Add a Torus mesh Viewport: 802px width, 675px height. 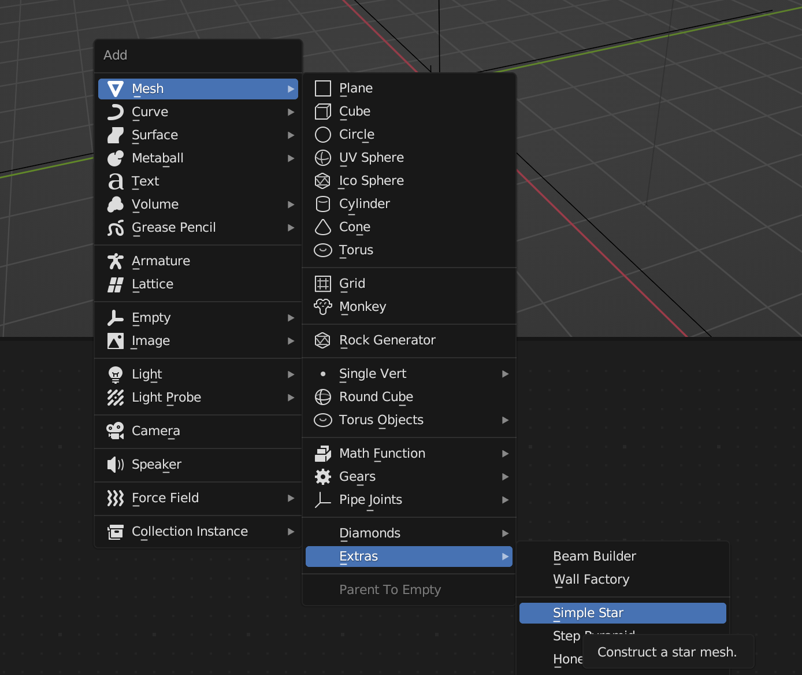[x=409, y=250]
